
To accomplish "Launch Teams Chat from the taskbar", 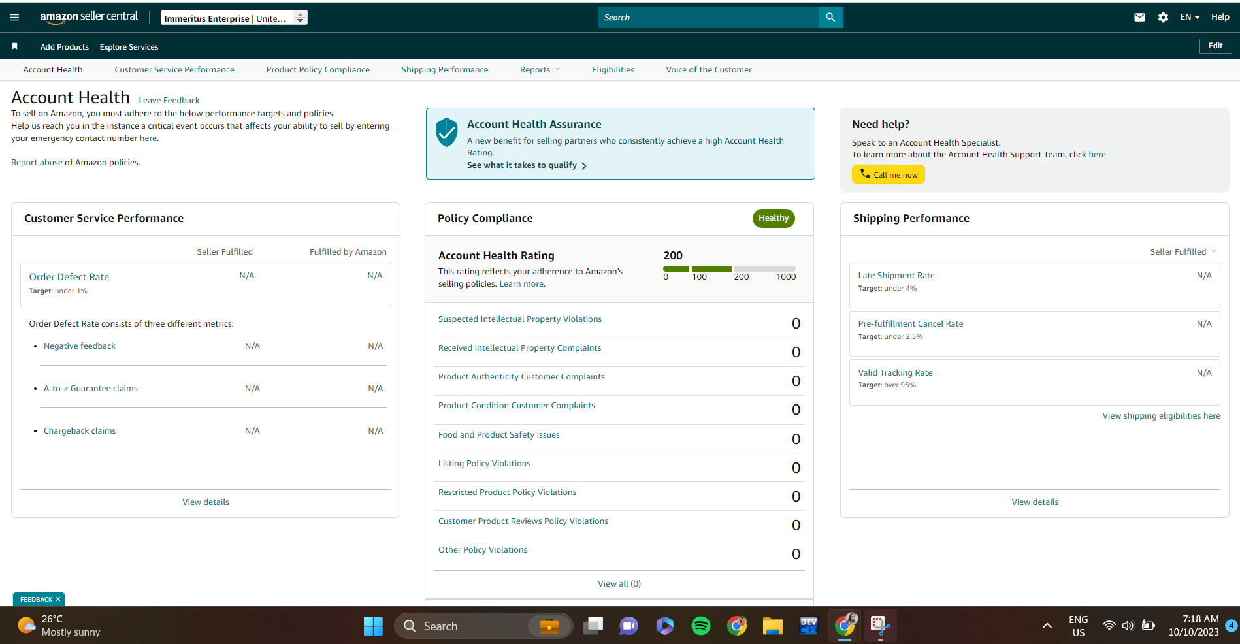I will [x=628, y=626].
